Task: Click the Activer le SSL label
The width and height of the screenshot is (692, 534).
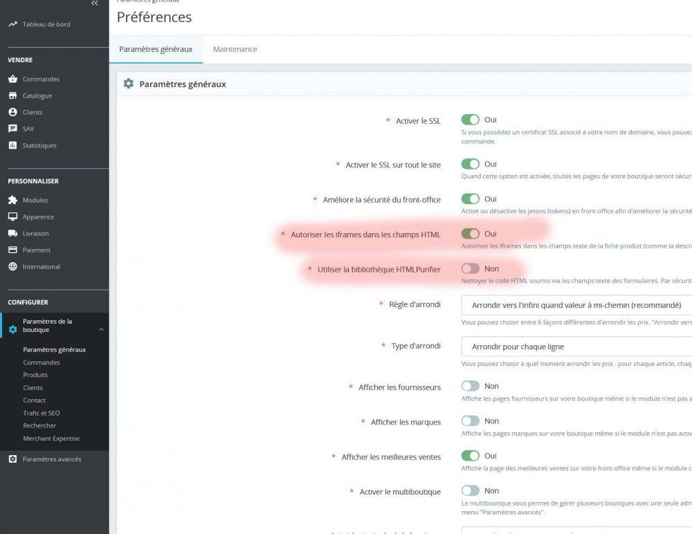Action: (418, 121)
